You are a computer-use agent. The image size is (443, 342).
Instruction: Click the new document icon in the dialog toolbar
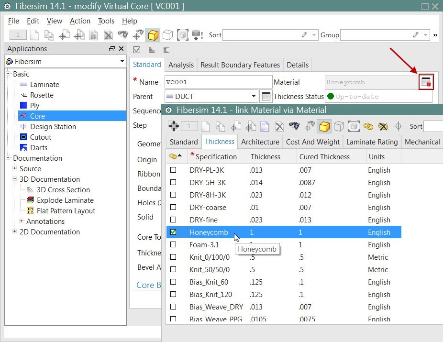click(x=204, y=127)
